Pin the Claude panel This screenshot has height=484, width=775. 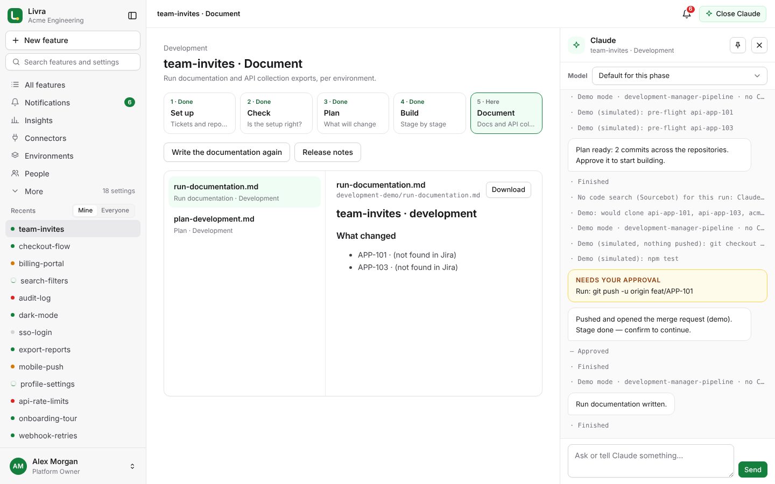(738, 45)
